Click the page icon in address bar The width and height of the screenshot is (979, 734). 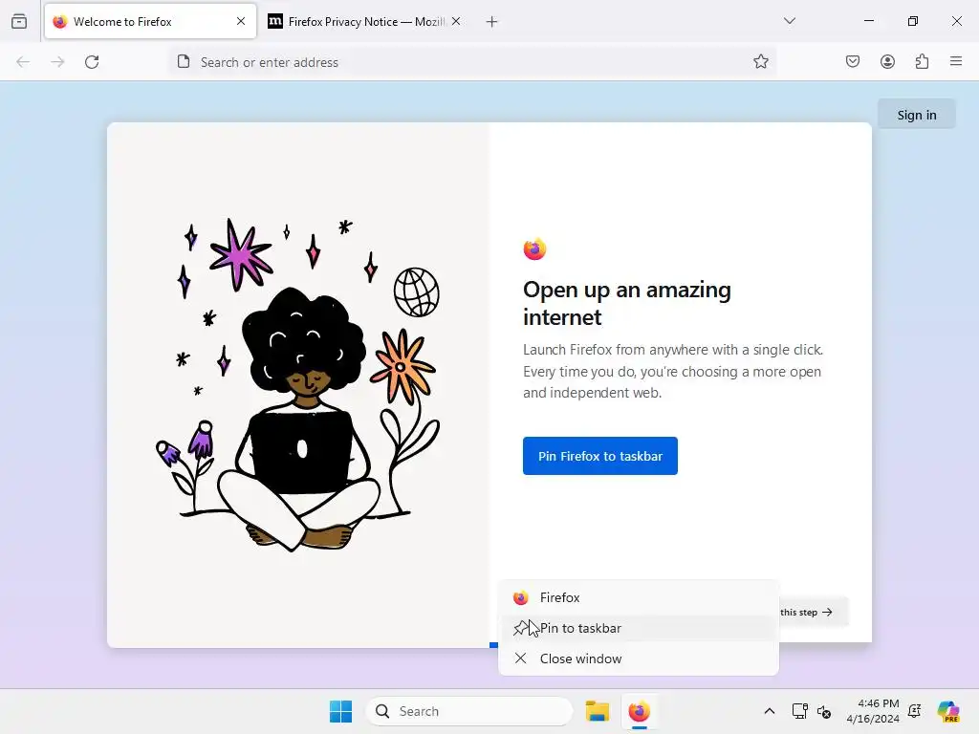(184, 62)
